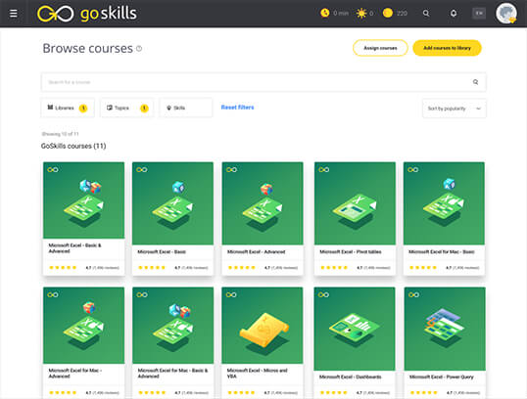Viewport: 527px width, 399px height.
Task: Click GoSkills badge on Macros and VBA card
Action: coord(231,294)
